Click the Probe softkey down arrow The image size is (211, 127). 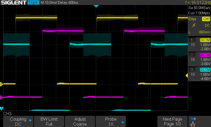tap(123, 123)
